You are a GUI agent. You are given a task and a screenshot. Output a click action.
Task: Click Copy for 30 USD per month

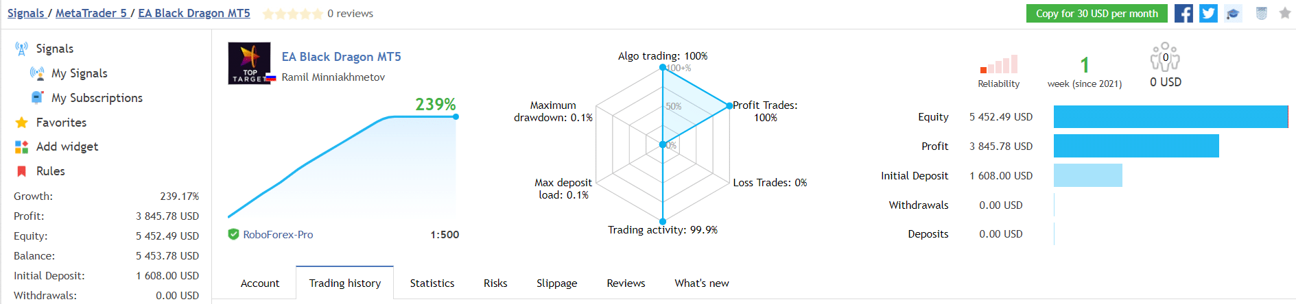pos(1096,14)
